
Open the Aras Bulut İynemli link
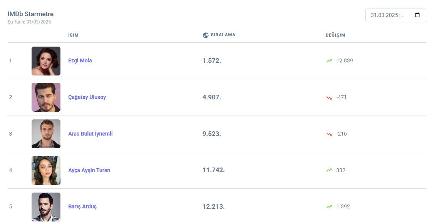point(90,134)
